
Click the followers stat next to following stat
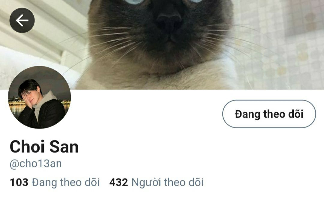tap(156, 182)
